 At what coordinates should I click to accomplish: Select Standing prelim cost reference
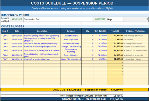coord(136,43)
